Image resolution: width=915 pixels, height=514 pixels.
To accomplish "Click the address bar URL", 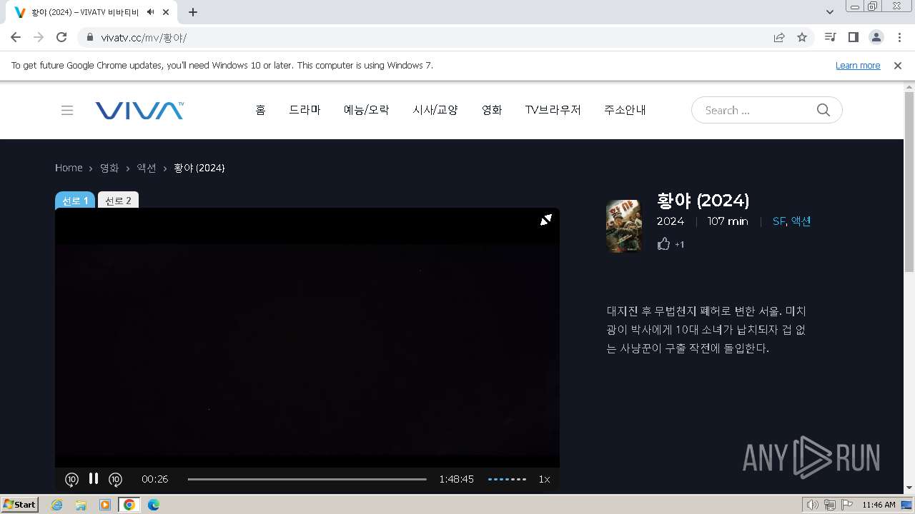I will tap(144, 37).
